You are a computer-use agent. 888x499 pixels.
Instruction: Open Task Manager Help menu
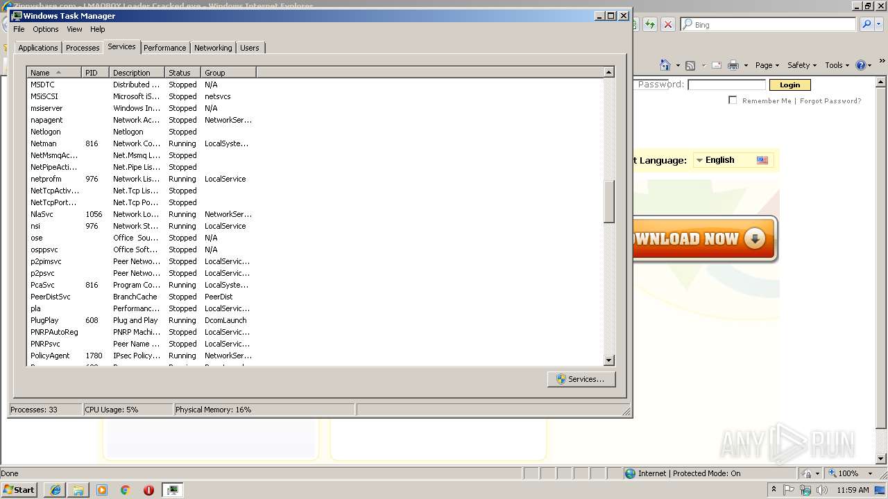97,29
